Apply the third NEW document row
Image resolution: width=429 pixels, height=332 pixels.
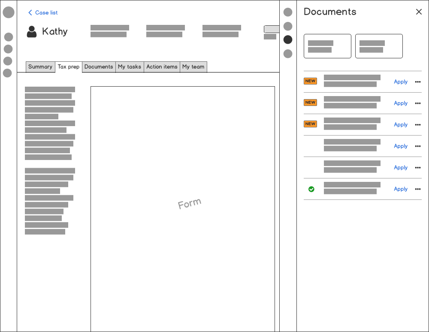401,124
